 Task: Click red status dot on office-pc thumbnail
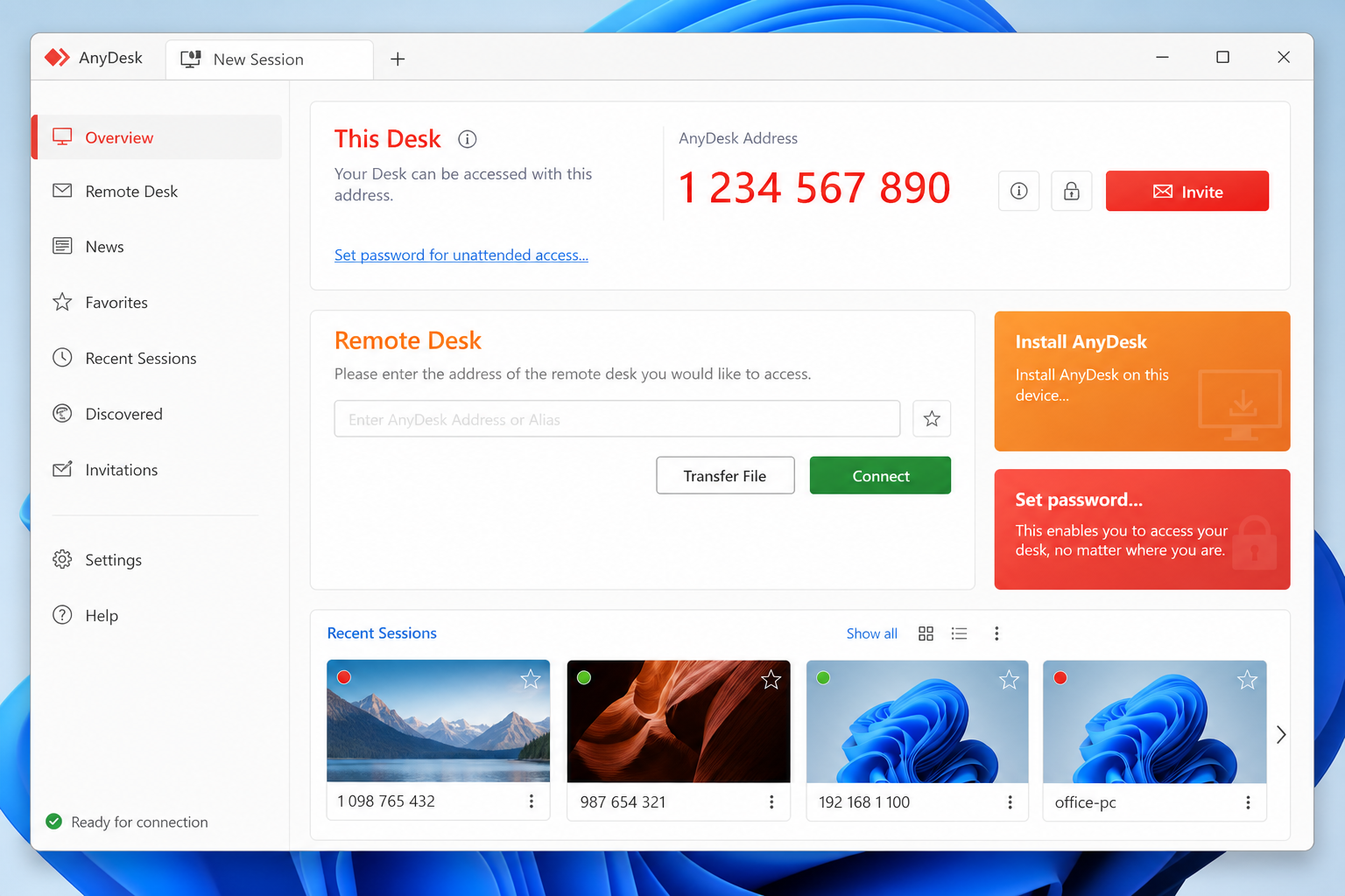click(1060, 677)
